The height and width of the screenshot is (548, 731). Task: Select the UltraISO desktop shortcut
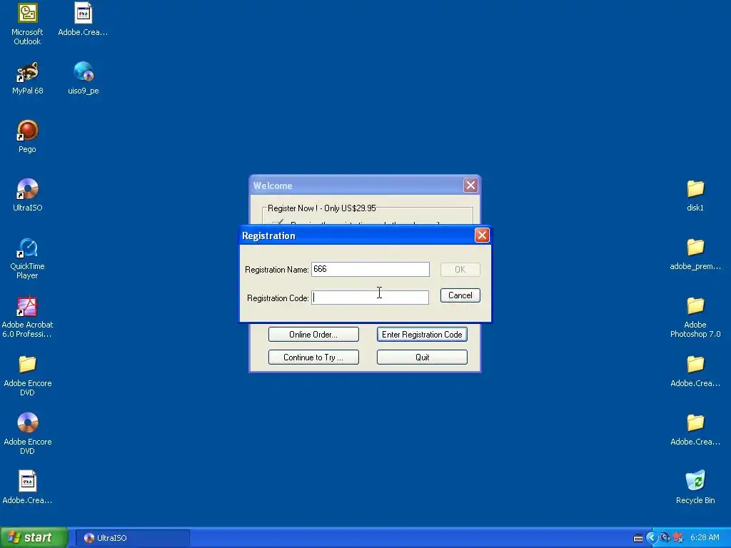[28, 195]
